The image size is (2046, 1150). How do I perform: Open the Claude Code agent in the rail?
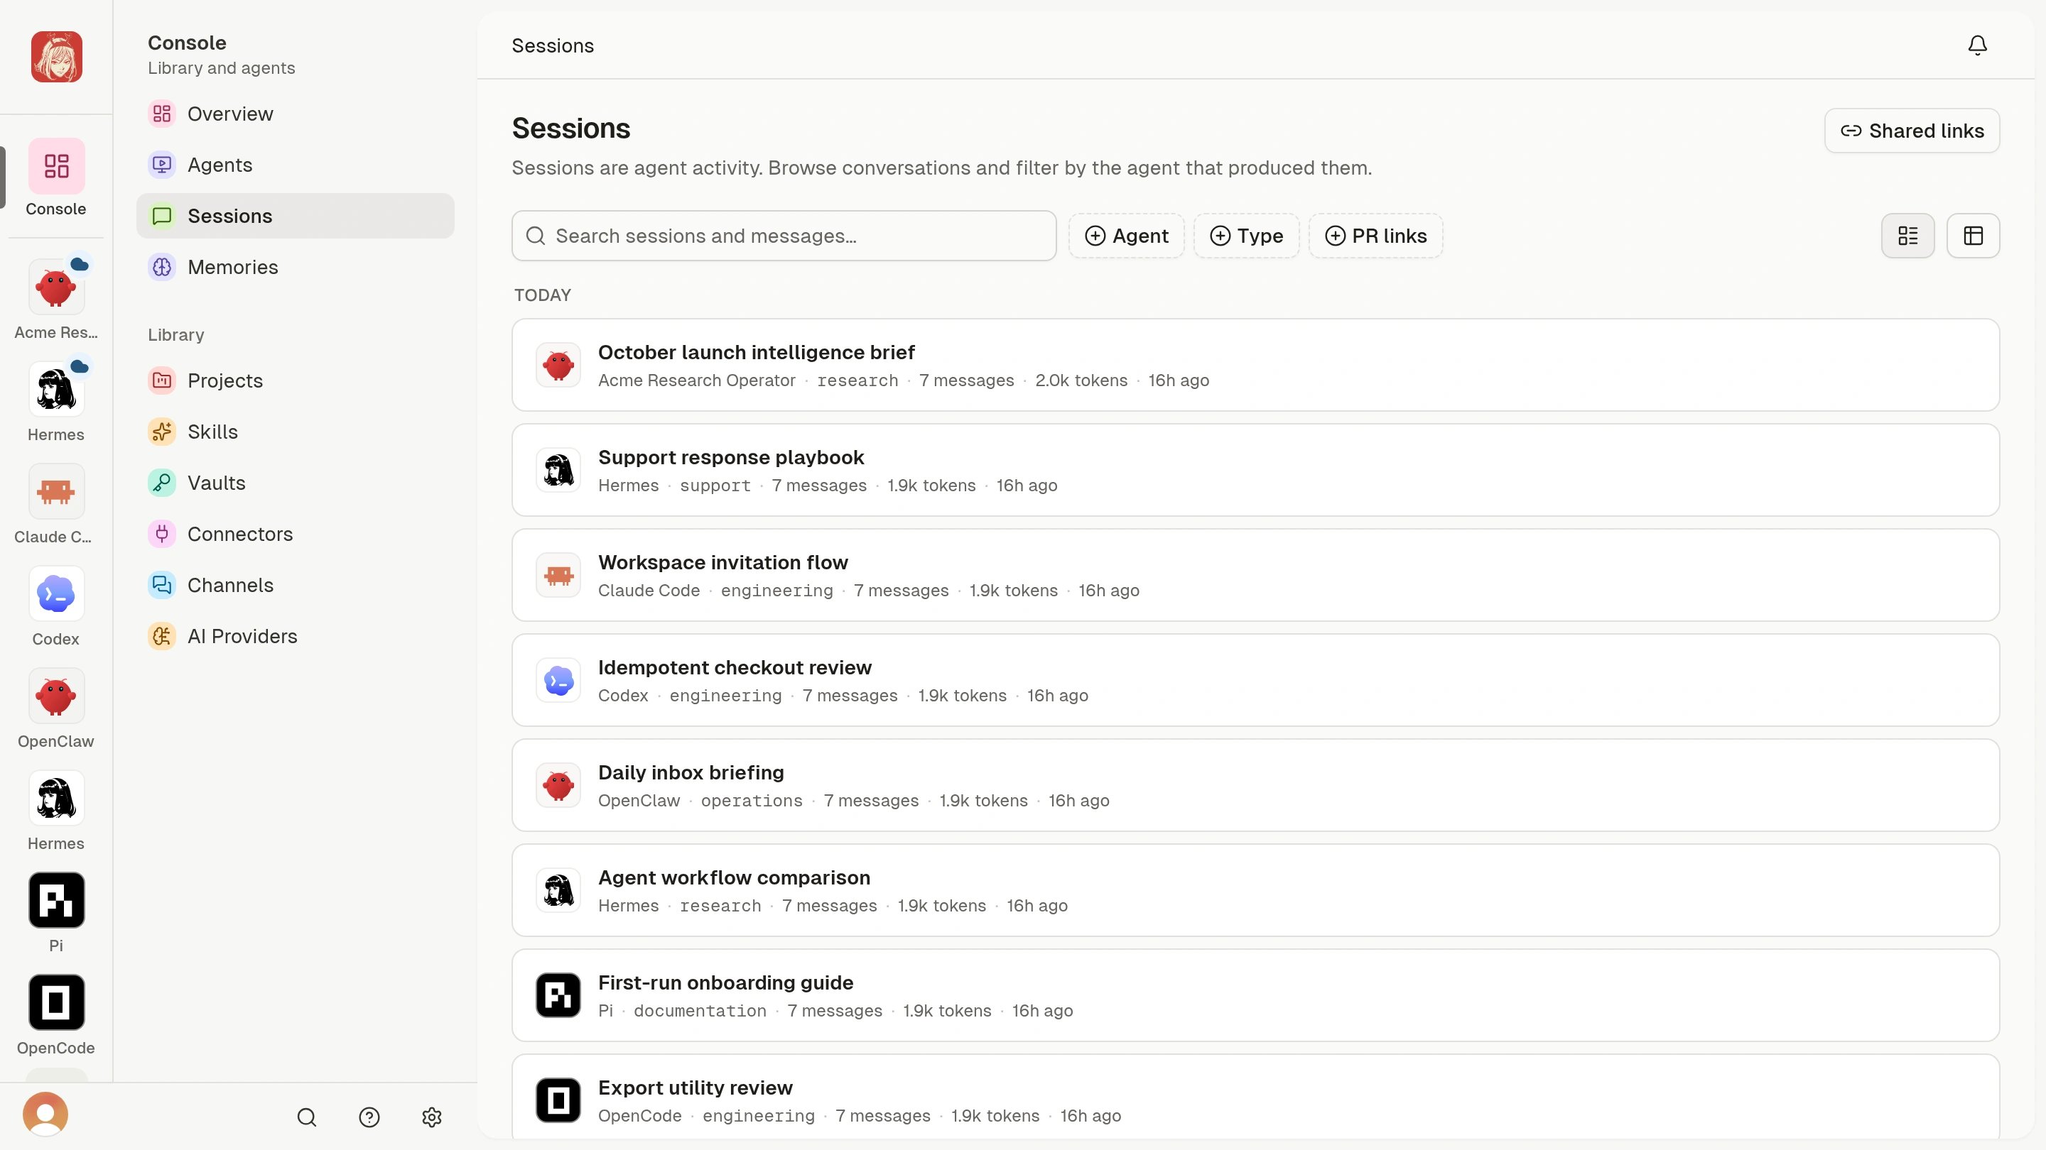[56, 491]
